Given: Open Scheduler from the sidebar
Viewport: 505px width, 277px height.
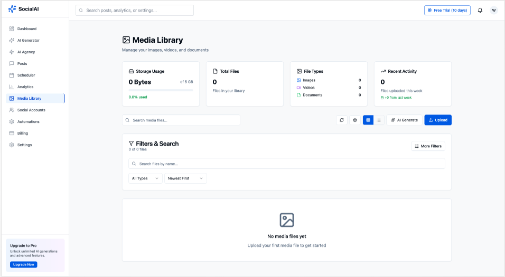Looking at the screenshot, I should pos(26,75).
